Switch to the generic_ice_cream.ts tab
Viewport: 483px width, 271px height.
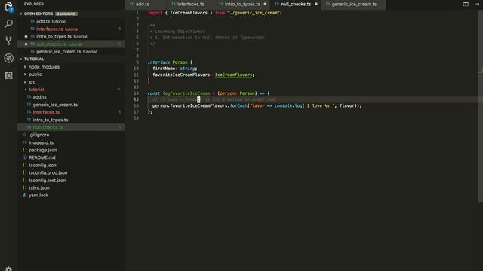pyautogui.click(x=354, y=5)
